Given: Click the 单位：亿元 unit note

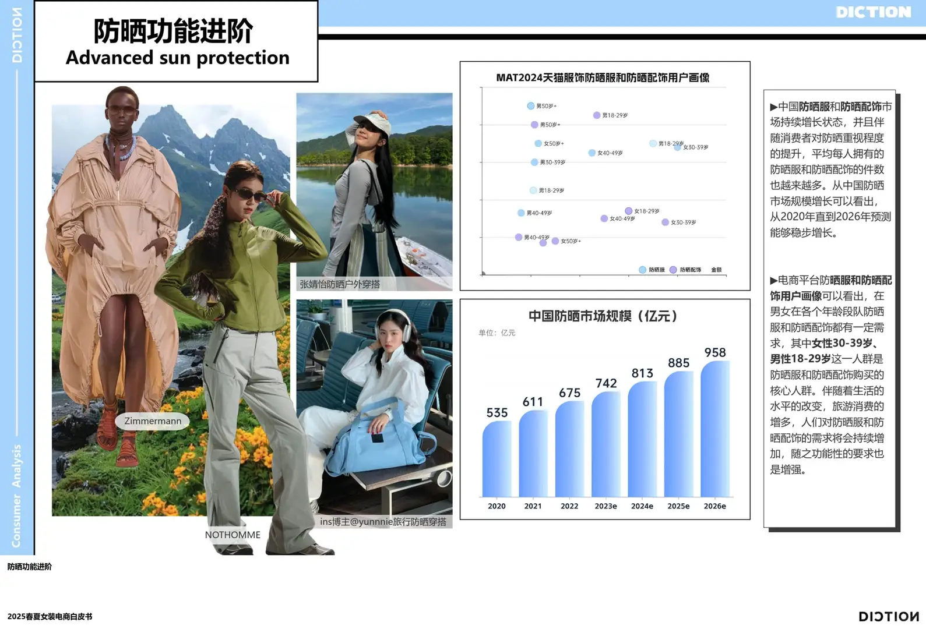Looking at the screenshot, I should tap(497, 333).
